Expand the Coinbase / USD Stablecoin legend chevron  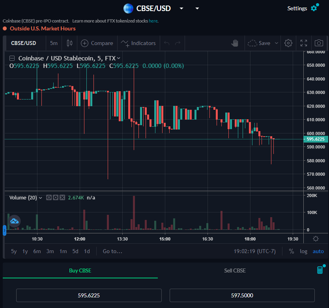(x=119, y=58)
